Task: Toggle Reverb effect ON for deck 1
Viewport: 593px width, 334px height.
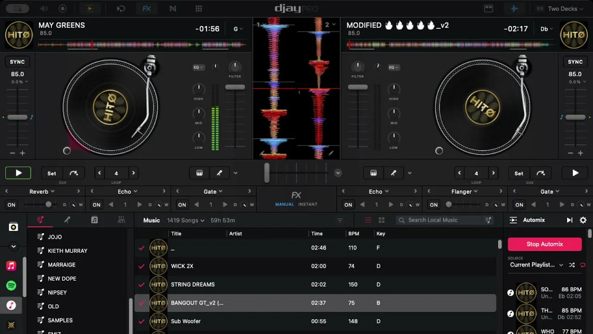Action: pos(12,205)
